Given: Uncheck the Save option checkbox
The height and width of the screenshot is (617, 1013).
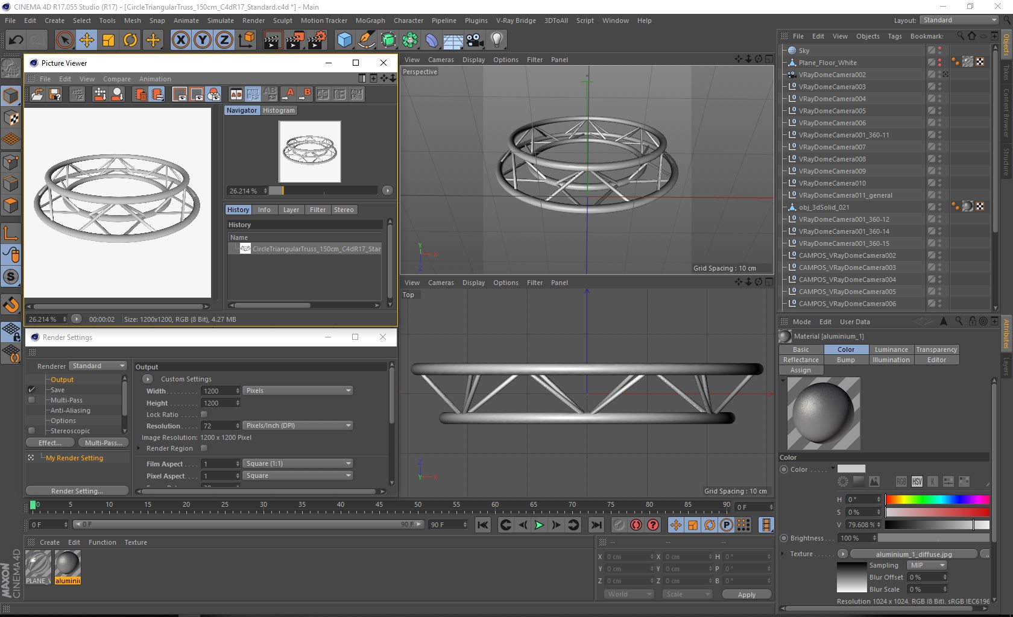Looking at the screenshot, I should click(32, 390).
